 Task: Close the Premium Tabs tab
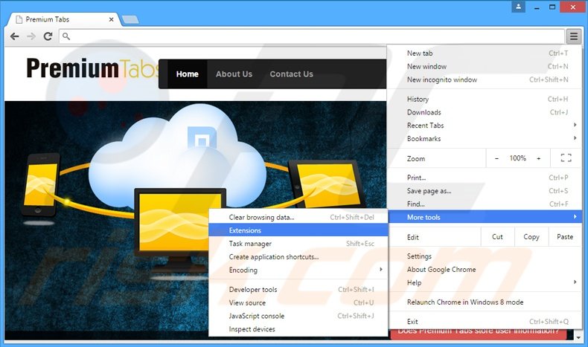point(112,19)
